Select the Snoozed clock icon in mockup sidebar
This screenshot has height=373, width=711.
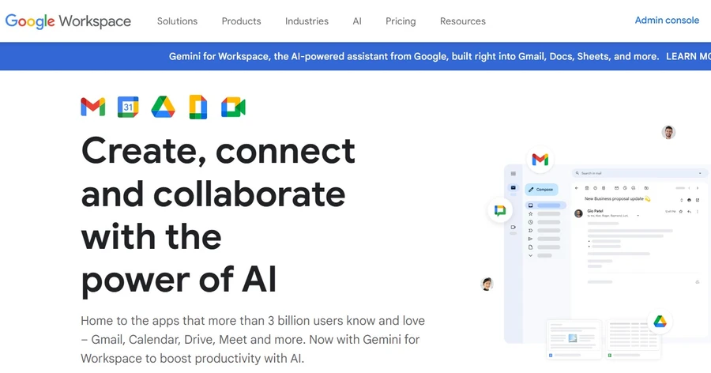pyautogui.click(x=531, y=222)
